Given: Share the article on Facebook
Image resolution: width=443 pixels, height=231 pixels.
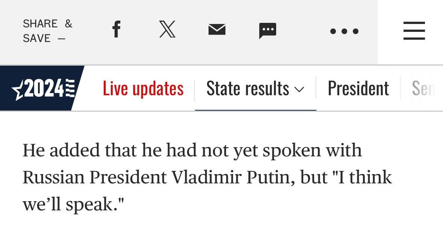Looking at the screenshot, I should click(116, 29).
